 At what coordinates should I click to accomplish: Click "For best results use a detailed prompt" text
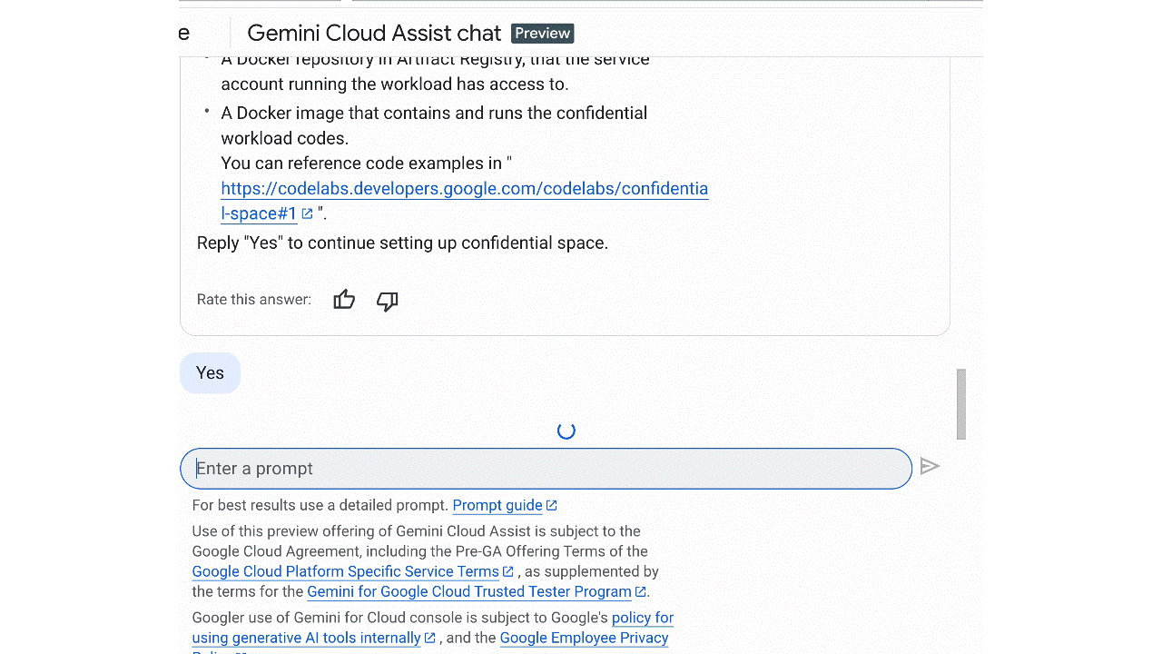pos(320,505)
